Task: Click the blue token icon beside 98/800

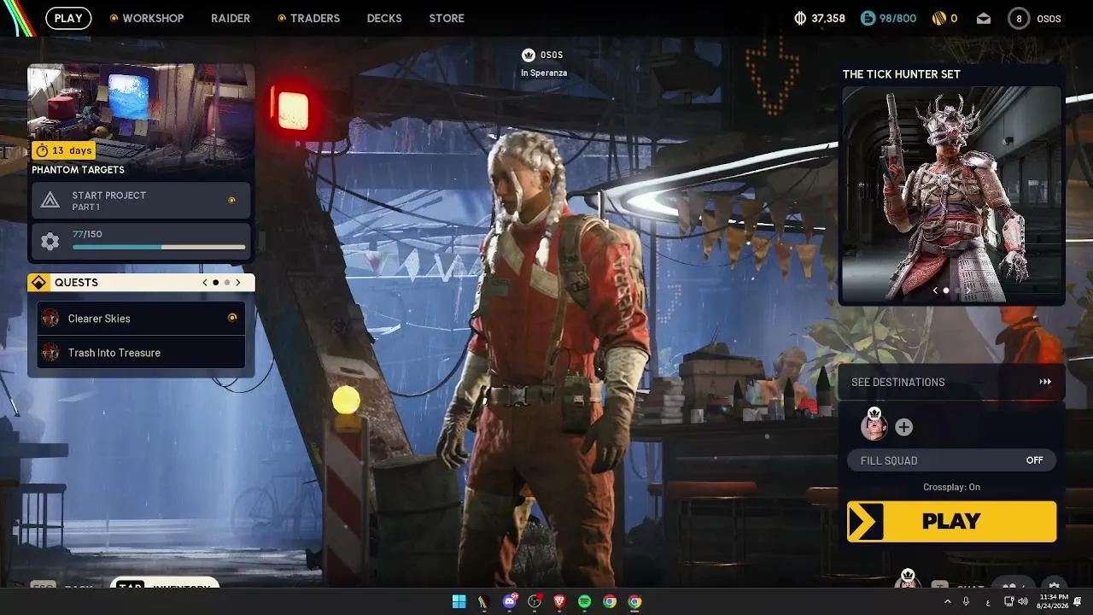Action: (868, 18)
